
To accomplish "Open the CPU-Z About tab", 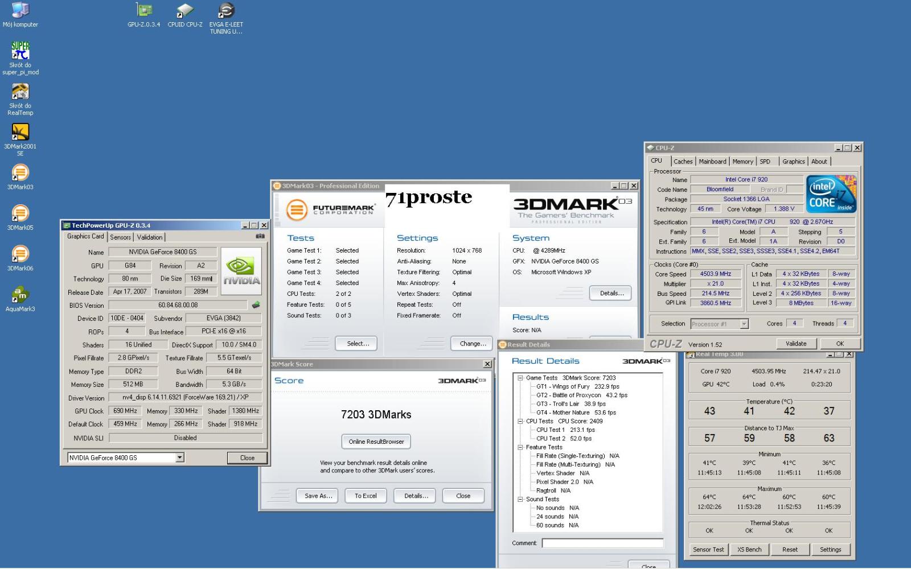I will tap(819, 162).
